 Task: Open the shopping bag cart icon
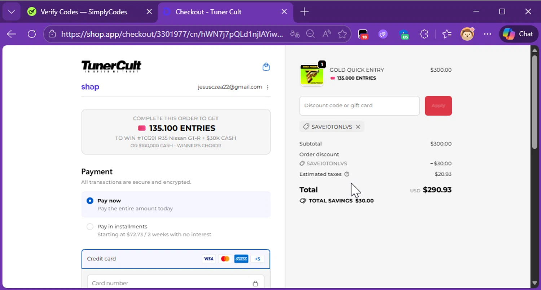266,67
